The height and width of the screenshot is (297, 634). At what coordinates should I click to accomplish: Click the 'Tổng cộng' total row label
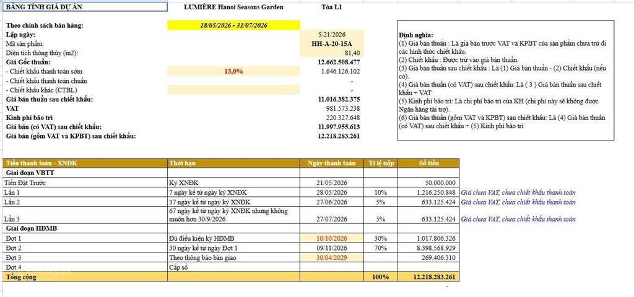tap(20, 277)
